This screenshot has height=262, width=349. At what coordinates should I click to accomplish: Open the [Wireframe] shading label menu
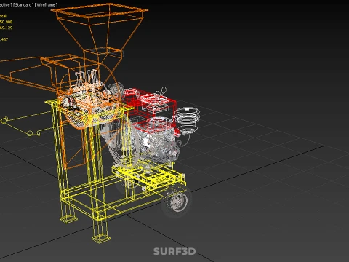click(46, 5)
